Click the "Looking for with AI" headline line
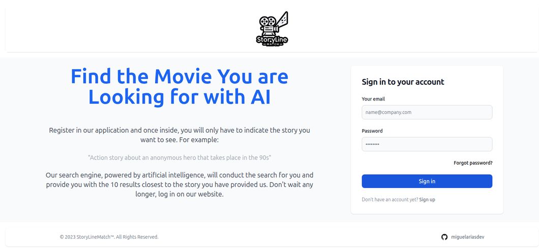This screenshot has height=252, width=539. coord(179,97)
